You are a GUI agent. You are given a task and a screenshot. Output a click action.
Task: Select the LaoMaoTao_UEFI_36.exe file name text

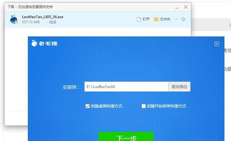pos(43,17)
